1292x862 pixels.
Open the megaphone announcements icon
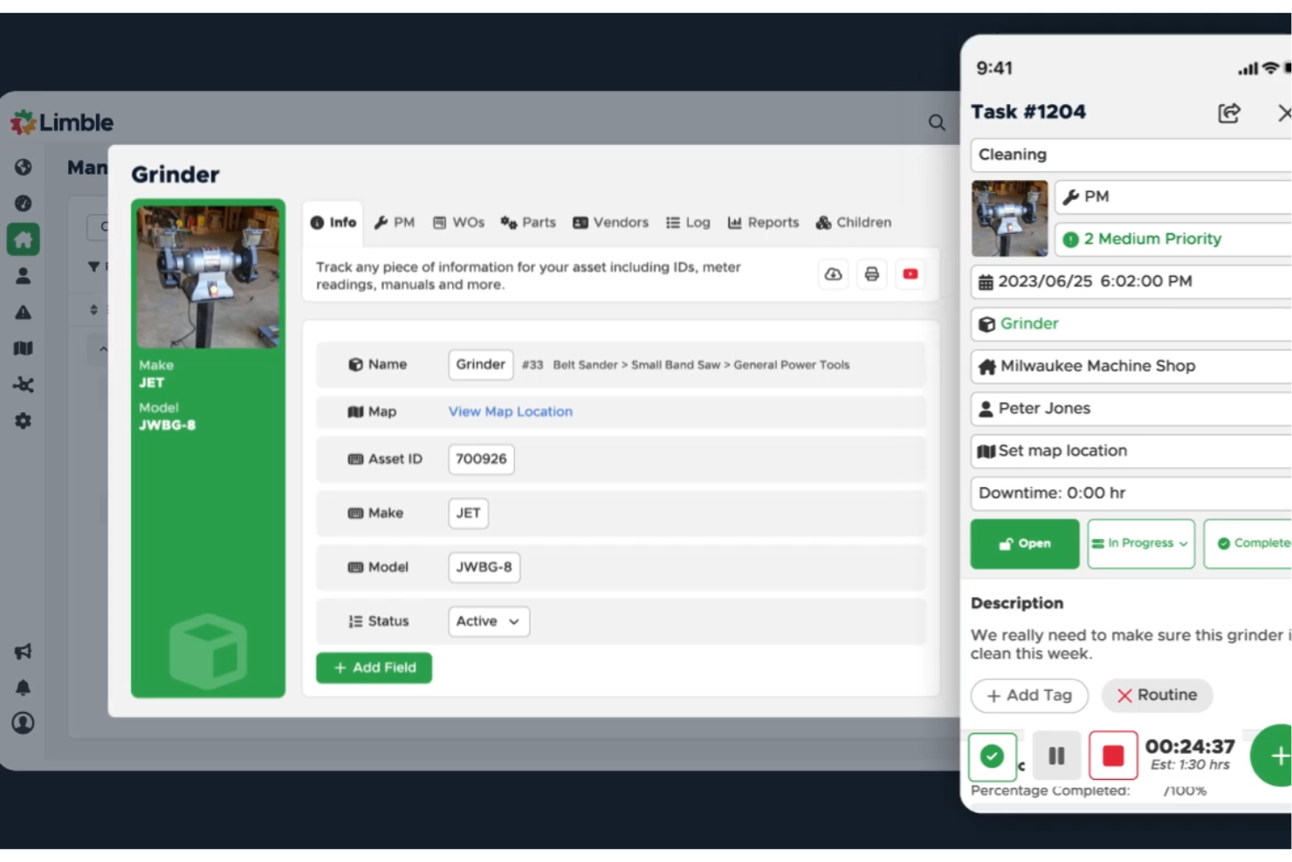click(x=24, y=652)
